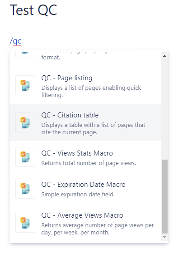The image size is (192, 263).
Task: Click description "Displays a table with a list of pages that cite the current page."
Action: [93, 129]
